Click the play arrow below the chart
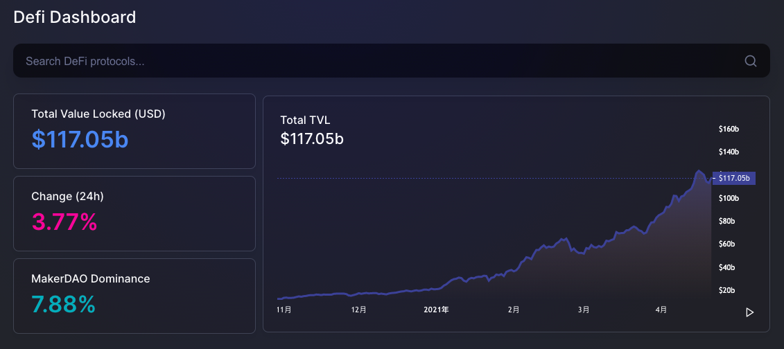The image size is (784, 349). point(749,312)
